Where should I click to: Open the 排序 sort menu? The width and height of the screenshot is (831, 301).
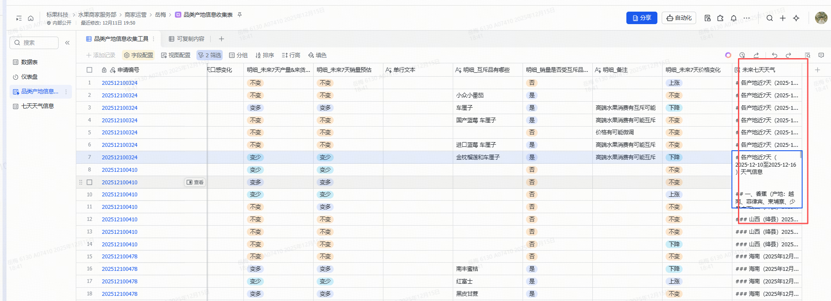pyautogui.click(x=265, y=55)
